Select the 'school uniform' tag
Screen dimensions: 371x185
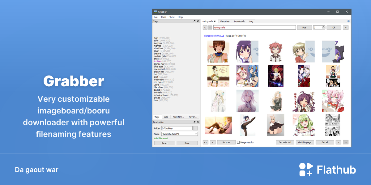tap(161, 95)
